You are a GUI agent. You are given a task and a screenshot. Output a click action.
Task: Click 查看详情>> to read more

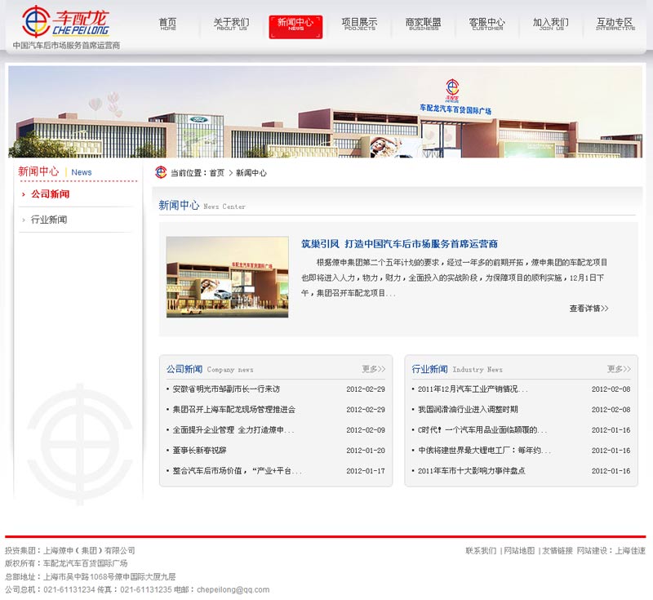[589, 309]
